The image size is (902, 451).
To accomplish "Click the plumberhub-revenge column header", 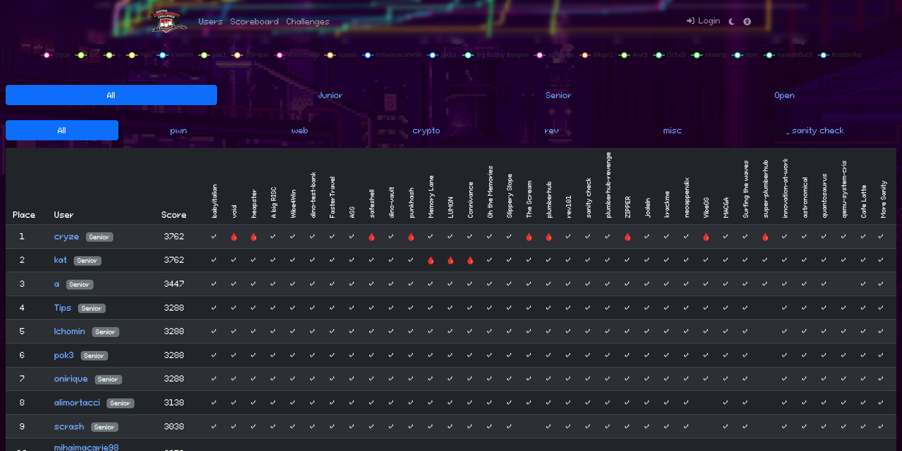I will (x=608, y=185).
